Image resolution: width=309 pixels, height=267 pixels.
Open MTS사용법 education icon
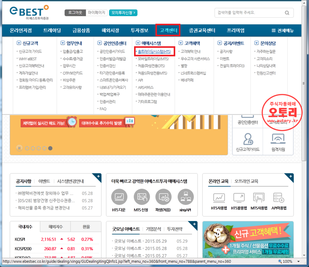pyautogui.click(x=259, y=198)
